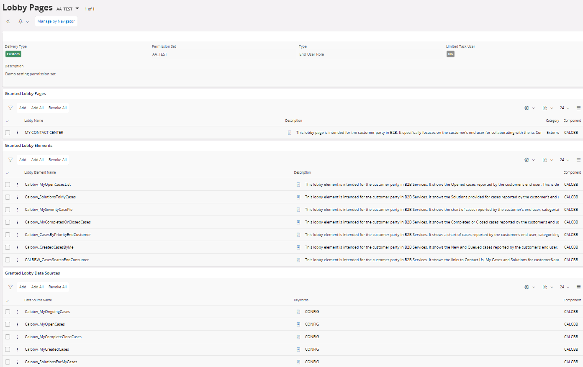This screenshot has width=583, height=367.
Task: Click Add All in Granted Lobby Elements
Action: [x=37, y=160]
